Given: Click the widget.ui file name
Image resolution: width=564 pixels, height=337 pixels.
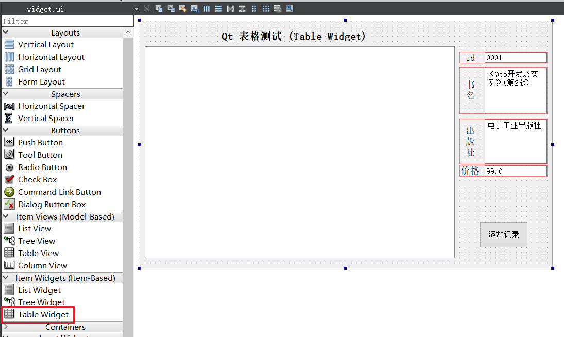Looking at the screenshot, I should (x=45, y=9).
